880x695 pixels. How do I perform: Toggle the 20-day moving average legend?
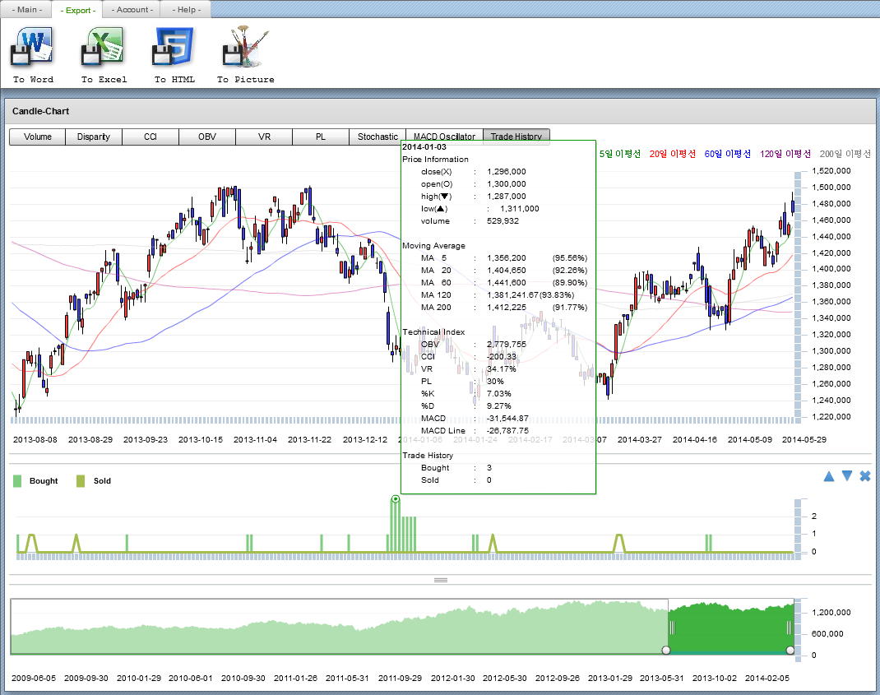[672, 154]
